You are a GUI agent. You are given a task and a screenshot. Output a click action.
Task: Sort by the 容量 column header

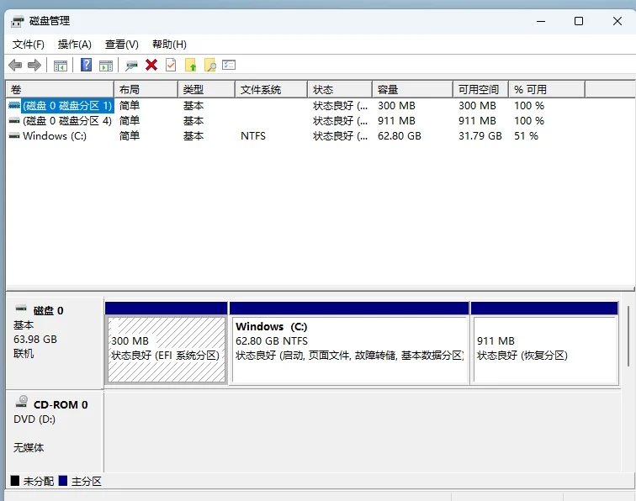click(412, 90)
